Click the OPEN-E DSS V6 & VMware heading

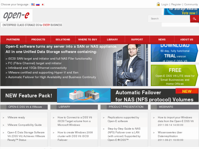click(24, 107)
